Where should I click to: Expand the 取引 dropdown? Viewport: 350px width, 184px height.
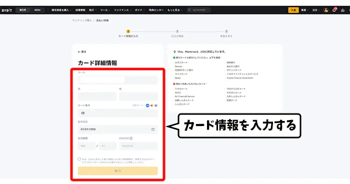point(92,10)
